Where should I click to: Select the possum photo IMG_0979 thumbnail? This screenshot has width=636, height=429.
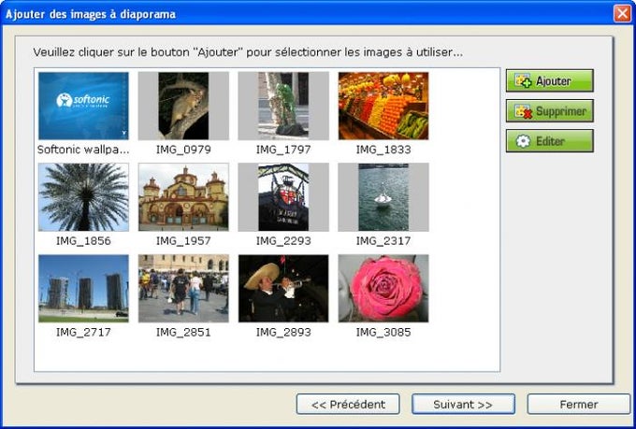[x=183, y=106]
